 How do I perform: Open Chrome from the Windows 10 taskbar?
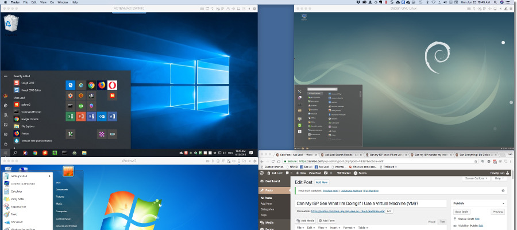pos(35,153)
